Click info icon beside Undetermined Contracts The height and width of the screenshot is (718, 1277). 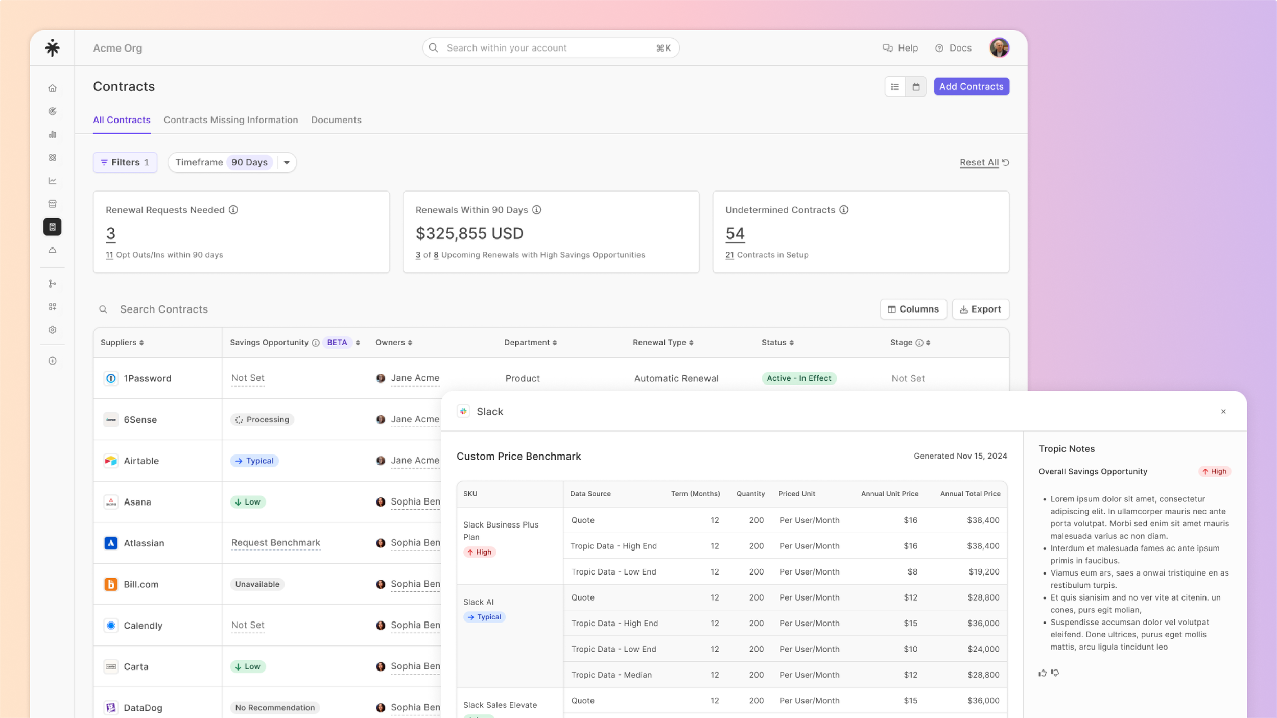844,210
